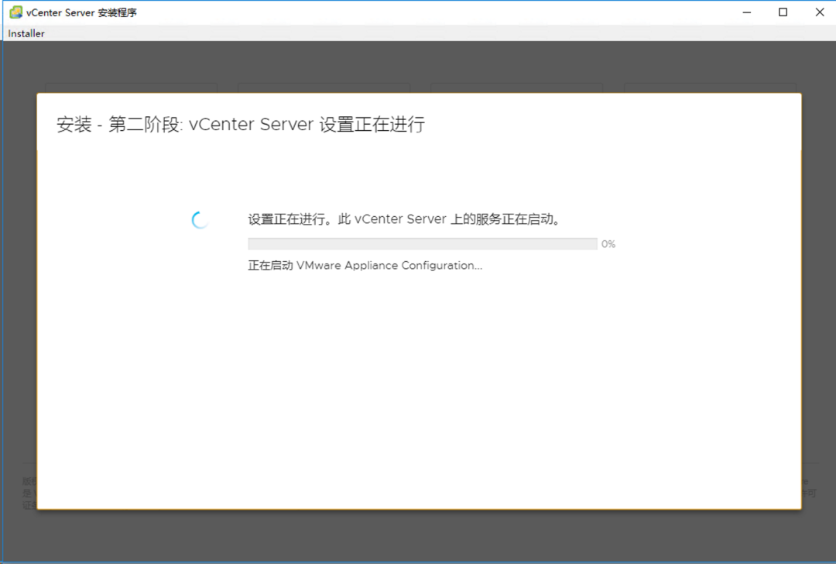Click the setup progress bar
This screenshot has width=836, height=564.
(423, 244)
